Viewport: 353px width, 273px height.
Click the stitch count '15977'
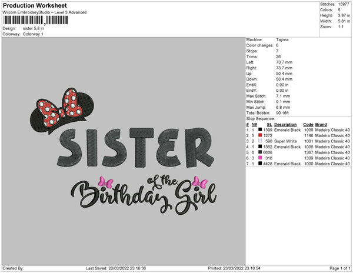(x=344, y=4)
